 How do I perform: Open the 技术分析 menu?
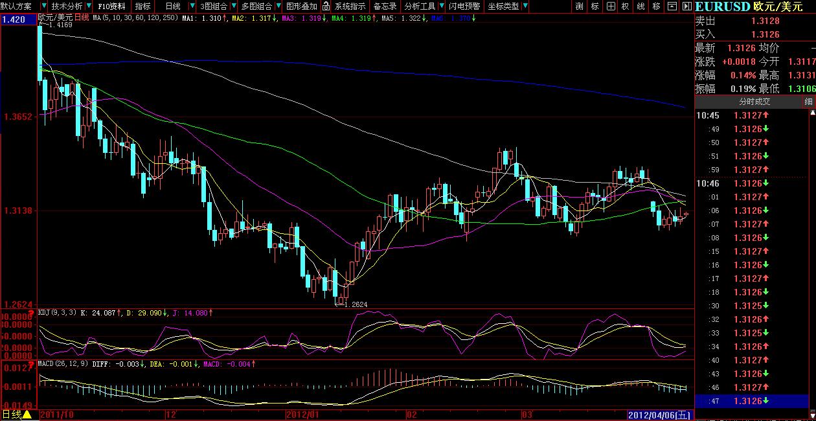pyautogui.click(x=67, y=6)
